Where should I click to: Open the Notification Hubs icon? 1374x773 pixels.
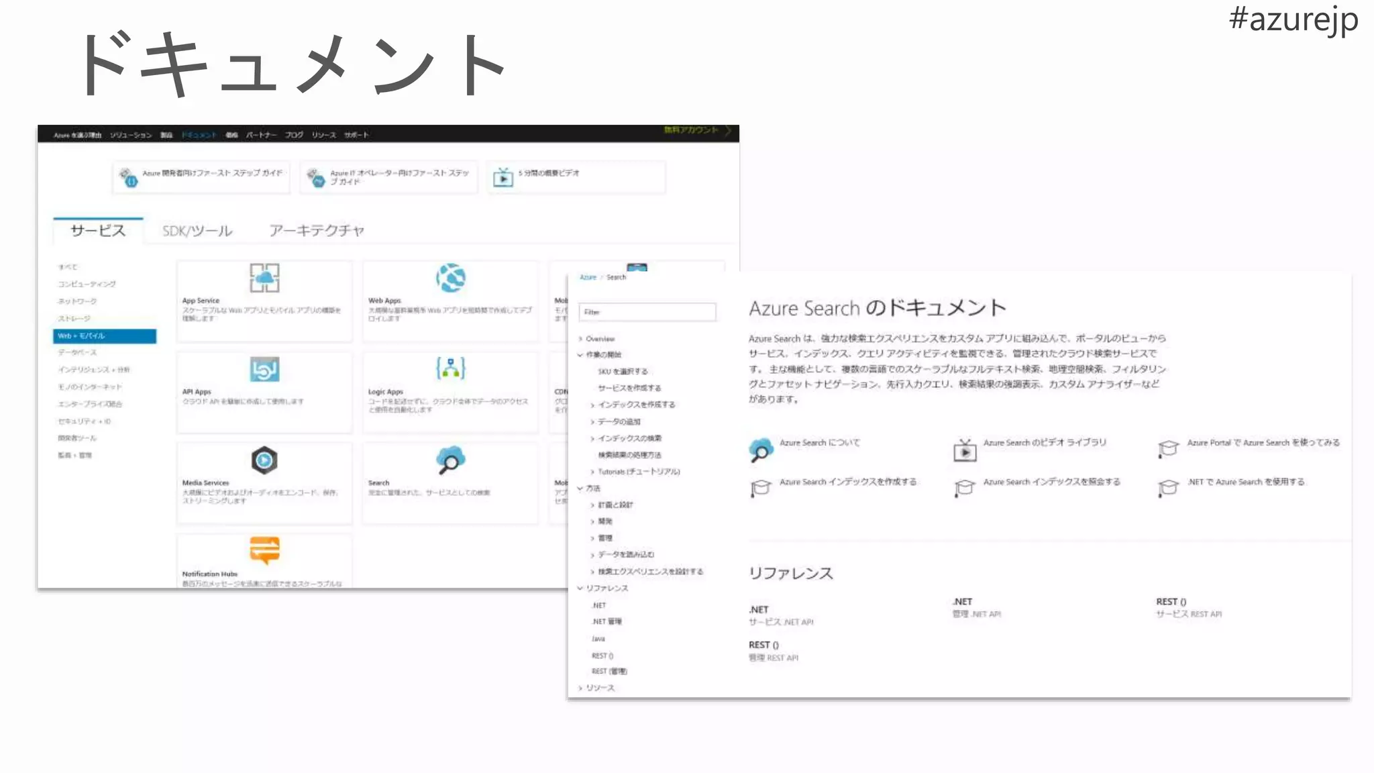click(x=264, y=550)
